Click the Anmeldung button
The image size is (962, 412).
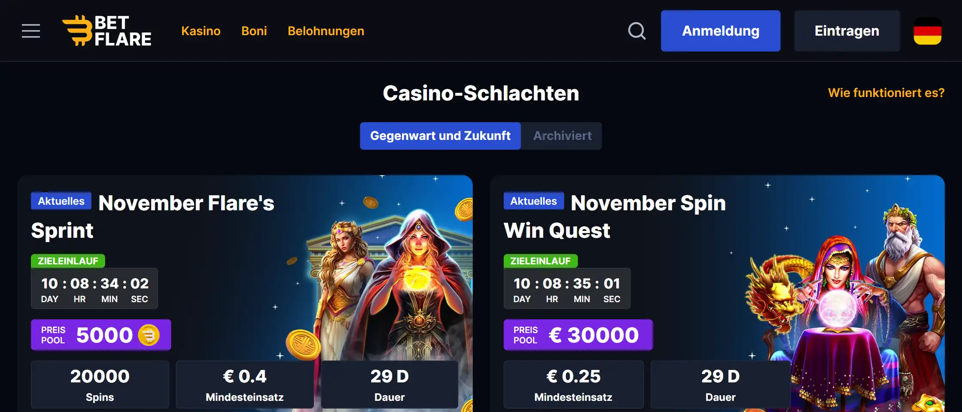click(721, 31)
